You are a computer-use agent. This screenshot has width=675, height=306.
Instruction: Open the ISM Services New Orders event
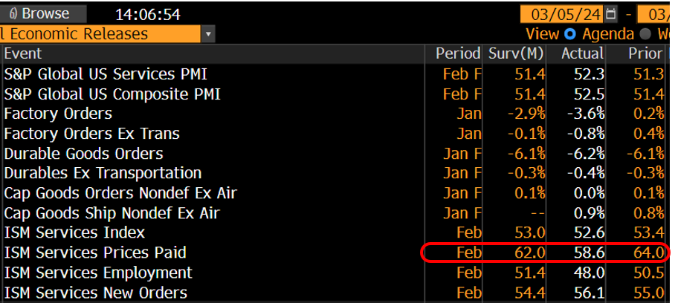96,293
